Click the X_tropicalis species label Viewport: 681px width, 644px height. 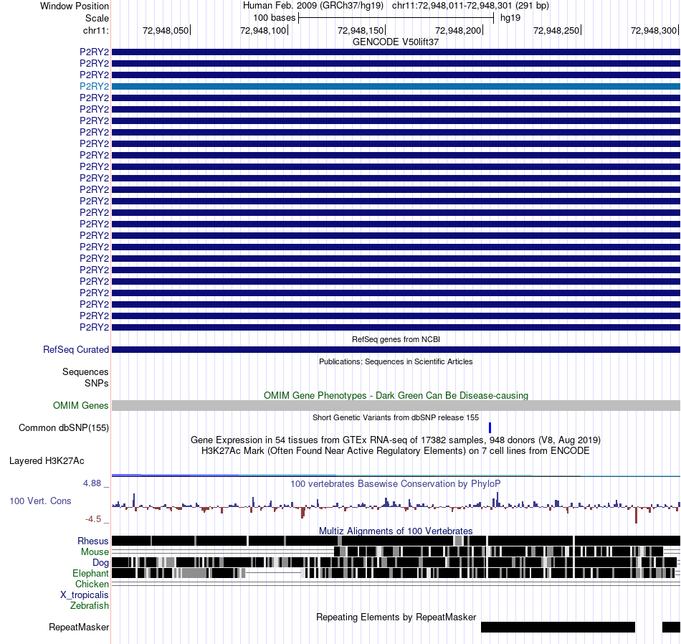click(85, 595)
